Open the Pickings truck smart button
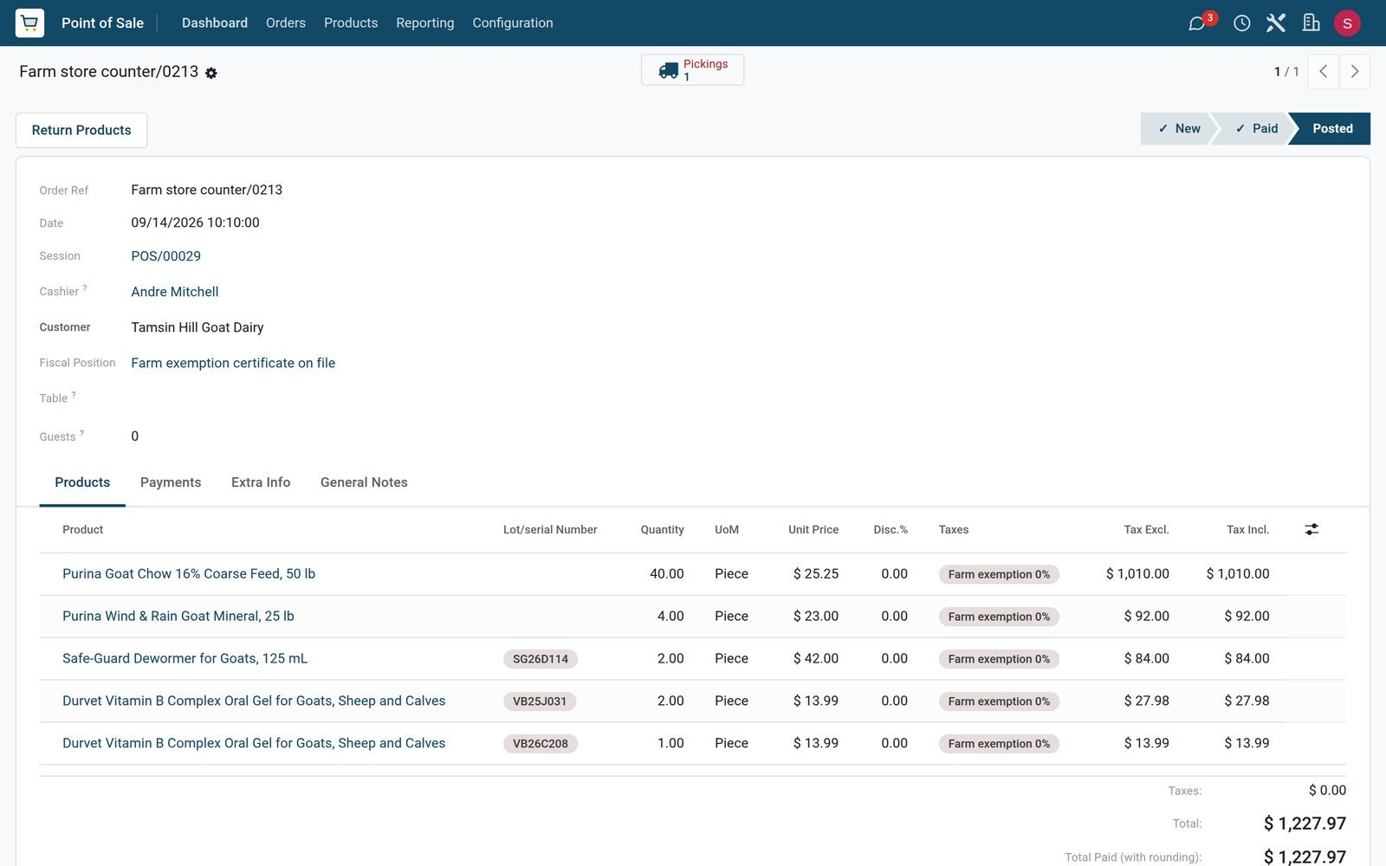Viewport: 1386px width, 866px height. coord(692,70)
